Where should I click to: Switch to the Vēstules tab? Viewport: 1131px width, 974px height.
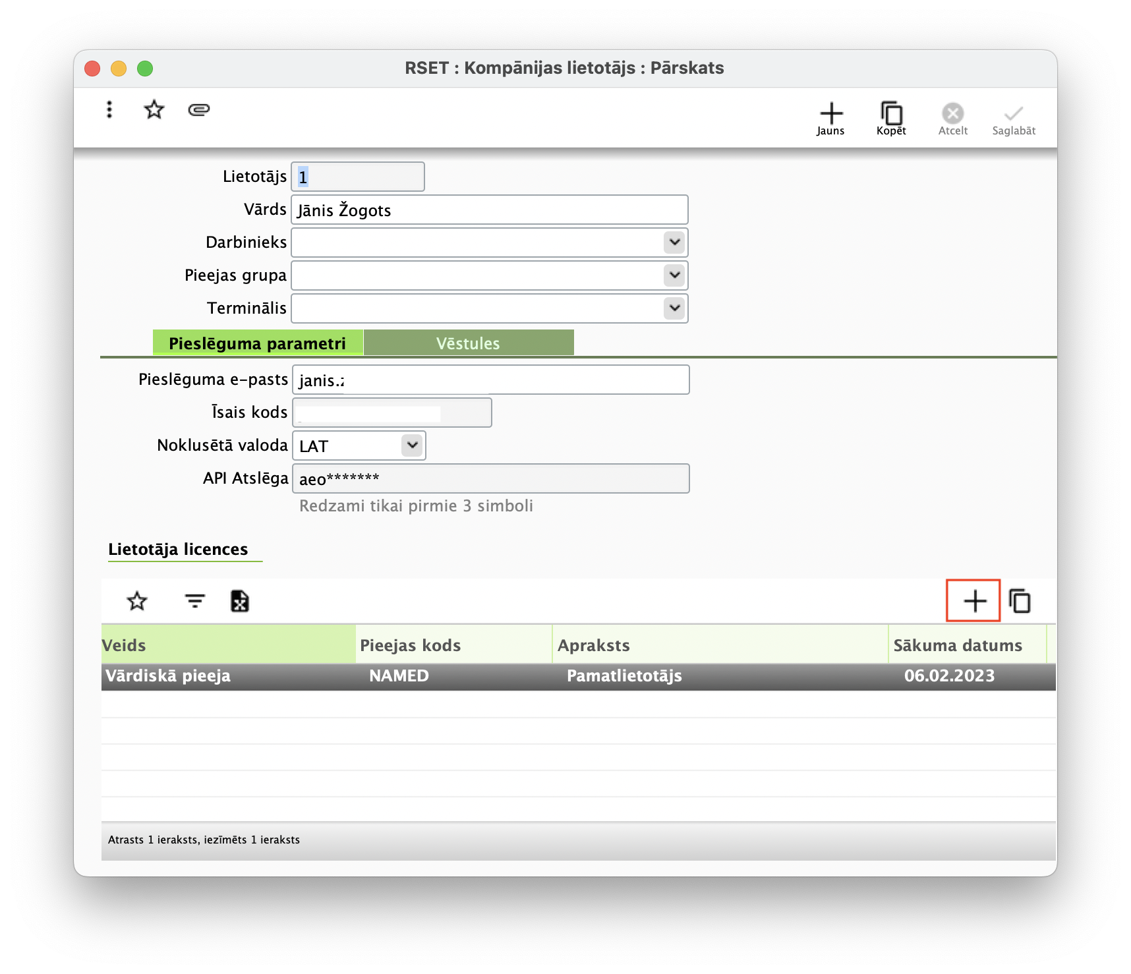(468, 343)
